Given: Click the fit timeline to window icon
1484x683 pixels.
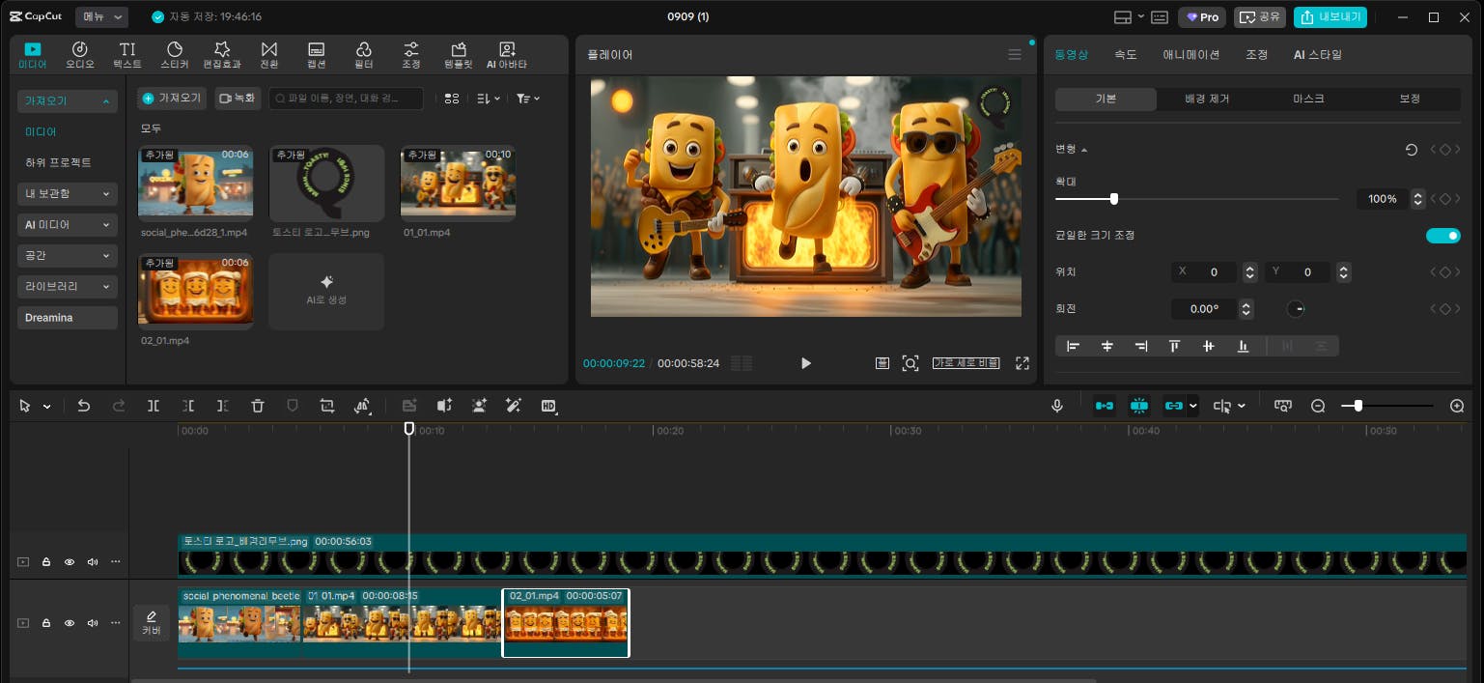Looking at the screenshot, I should pyautogui.click(x=1283, y=406).
